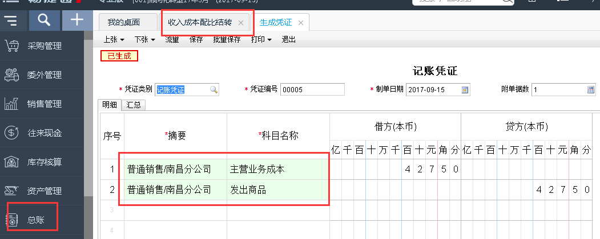This screenshot has height=239, width=600.
Task: Click the 保存 toolbar button
Action: 196,40
